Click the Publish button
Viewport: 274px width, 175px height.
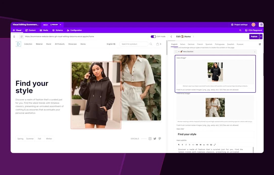[254, 36]
